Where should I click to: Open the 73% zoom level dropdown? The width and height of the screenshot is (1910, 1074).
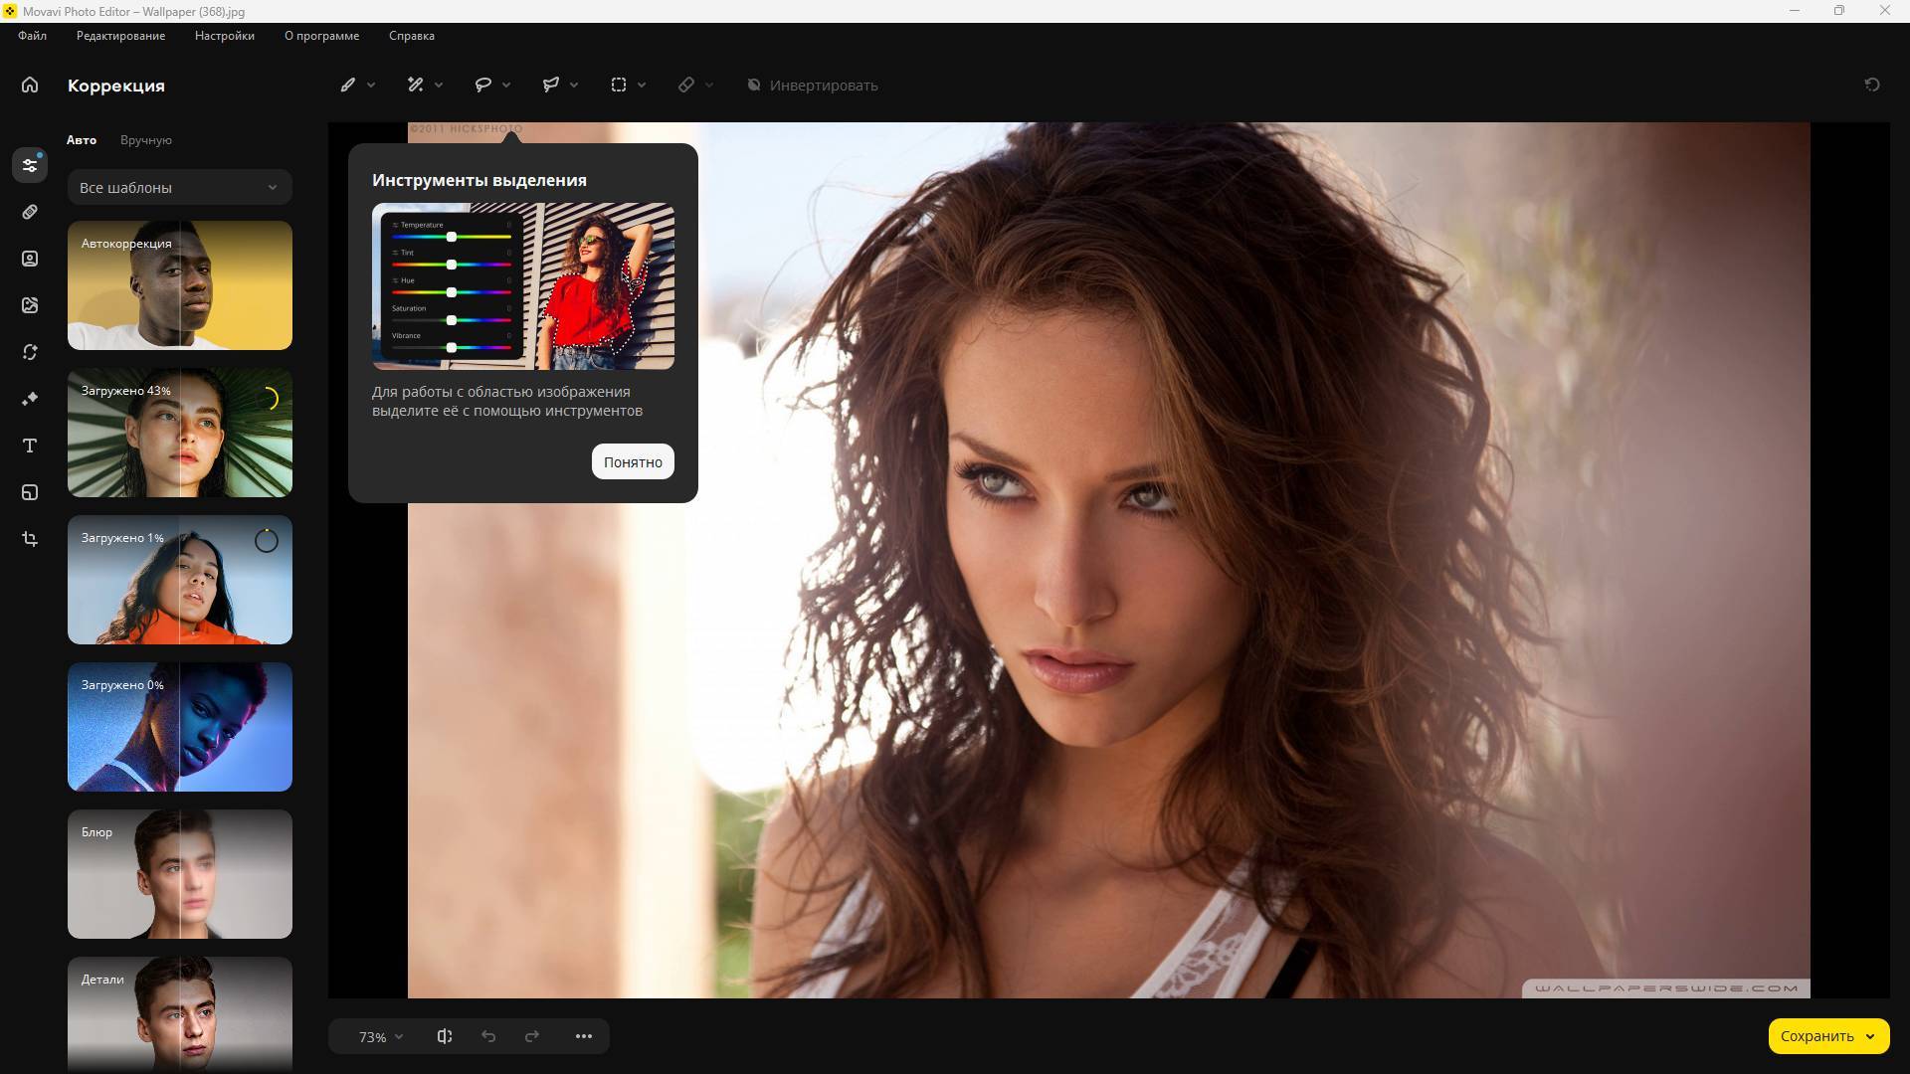coord(381,1036)
